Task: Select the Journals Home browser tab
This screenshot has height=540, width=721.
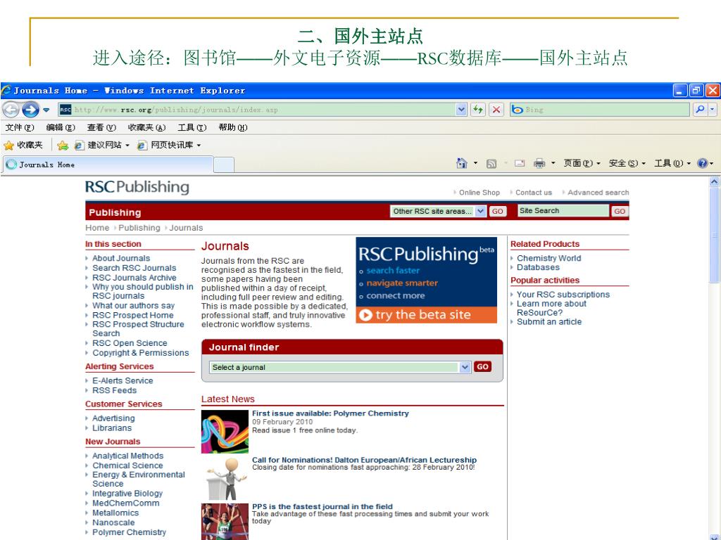Action: (108, 165)
